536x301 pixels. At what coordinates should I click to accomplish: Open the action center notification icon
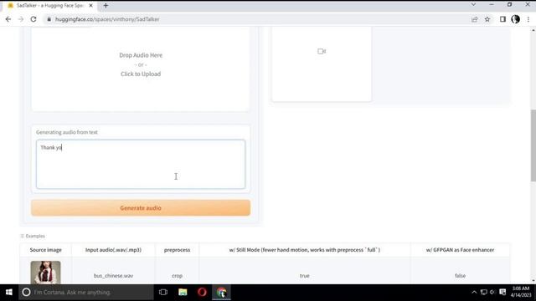point(502,293)
